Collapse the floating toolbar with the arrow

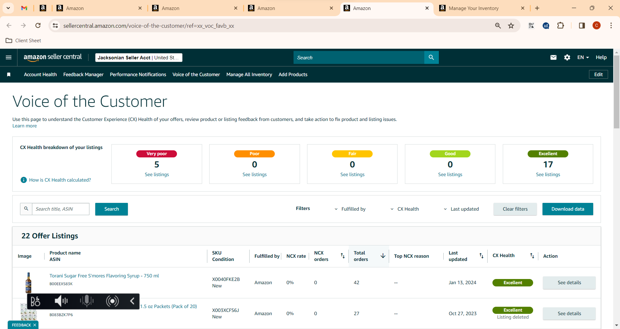[132, 301]
